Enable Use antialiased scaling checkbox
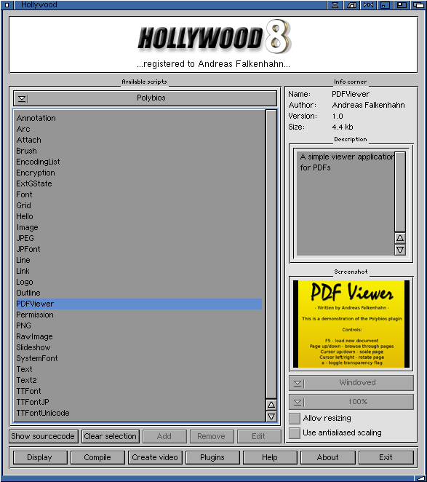The height and width of the screenshot is (482, 427). point(295,432)
